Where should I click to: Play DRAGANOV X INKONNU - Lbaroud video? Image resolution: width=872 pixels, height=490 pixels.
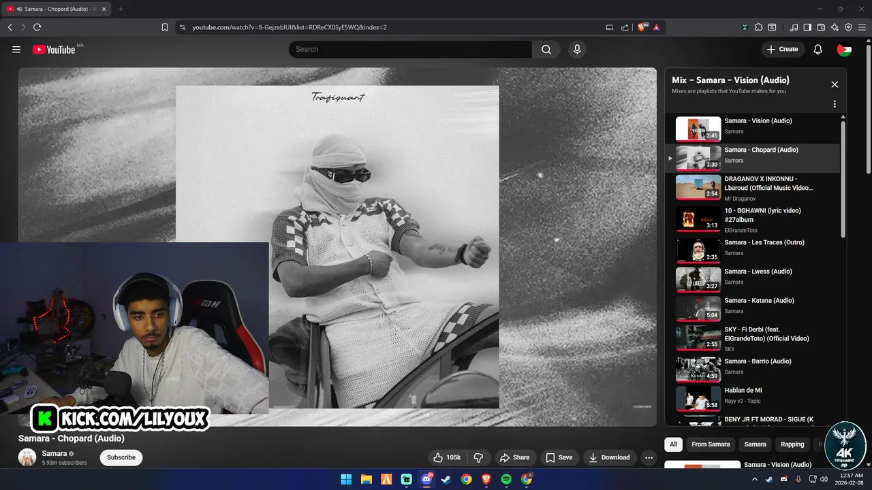(753, 187)
